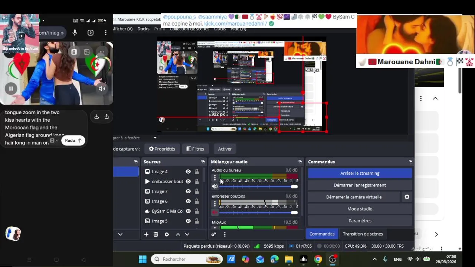Open preview scaling dropdown arrow
475x267 pixels.
[155, 138]
